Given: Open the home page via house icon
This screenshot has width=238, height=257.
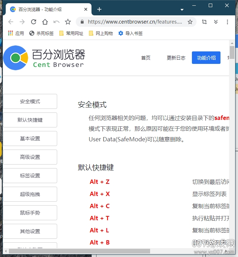Looking at the screenshot, I should point(45,22).
